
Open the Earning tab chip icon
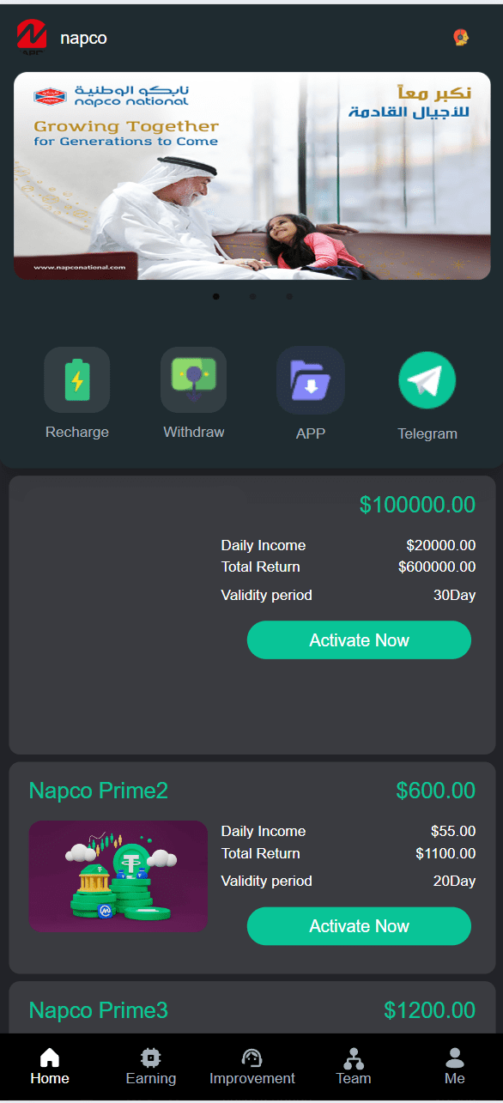click(x=151, y=1058)
